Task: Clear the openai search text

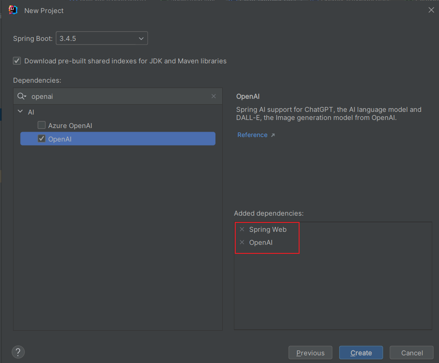Action: click(x=214, y=96)
